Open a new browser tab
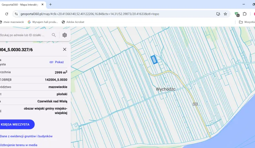 [x=50, y=5]
